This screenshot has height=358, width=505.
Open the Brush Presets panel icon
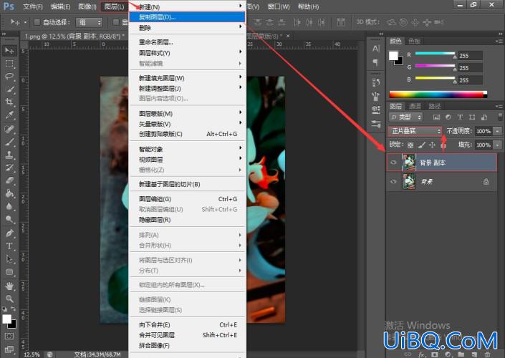tap(375, 96)
